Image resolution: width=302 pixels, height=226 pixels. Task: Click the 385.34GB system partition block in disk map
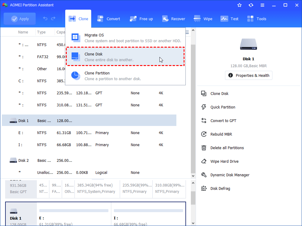click(x=97, y=189)
